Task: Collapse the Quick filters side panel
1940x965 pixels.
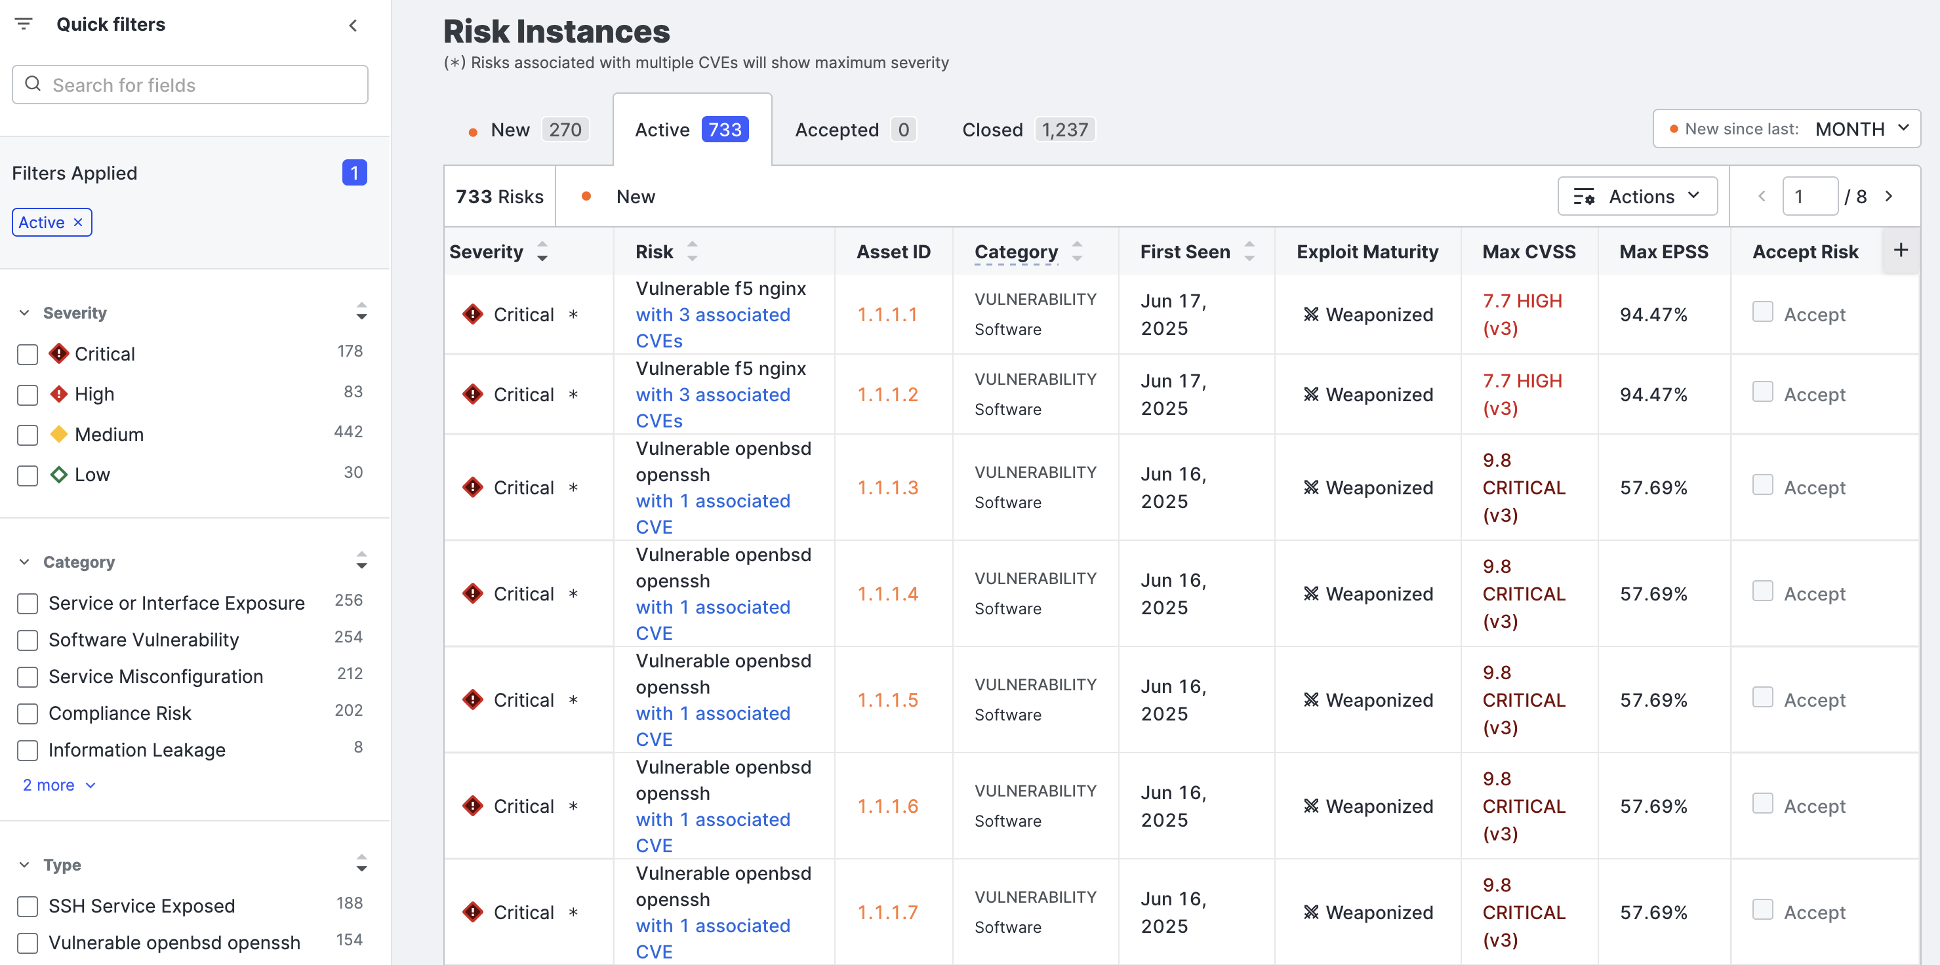Action: (354, 26)
